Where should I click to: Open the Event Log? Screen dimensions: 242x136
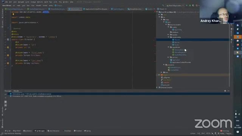225,131
